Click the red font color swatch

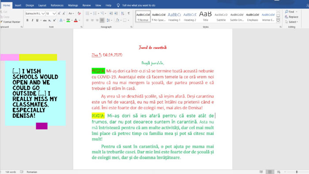pyautogui.click(x=76, y=20)
